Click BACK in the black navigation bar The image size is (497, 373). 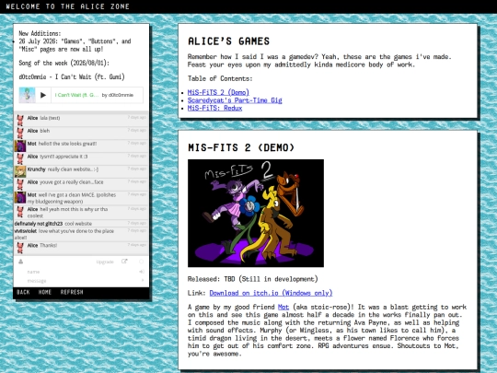pyautogui.click(x=23, y=292)
